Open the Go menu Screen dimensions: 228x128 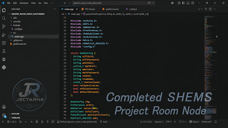(40, 3)
